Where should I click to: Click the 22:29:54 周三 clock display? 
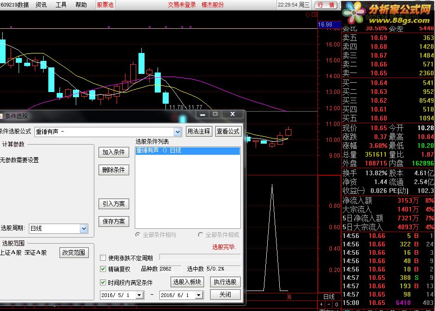coord(294,5)
